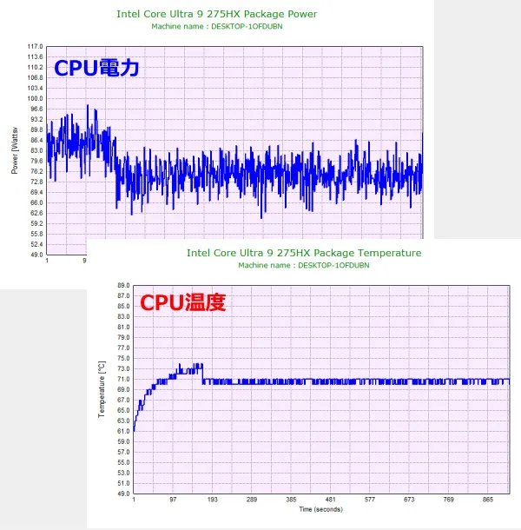The width and height of the screenshot is (521, 530).
Task: Click the 100.0 power axis value
Action: [x=36, y=99]
